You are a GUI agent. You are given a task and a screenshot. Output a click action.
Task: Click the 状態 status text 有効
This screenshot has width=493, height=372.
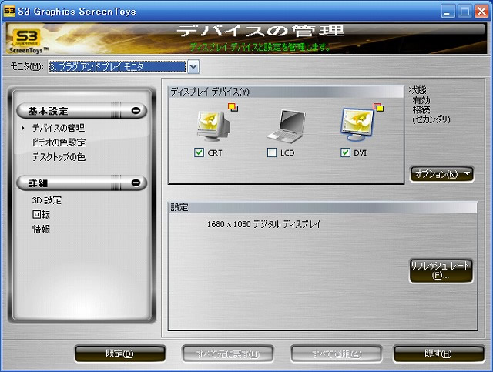click(x=421, y=100)
